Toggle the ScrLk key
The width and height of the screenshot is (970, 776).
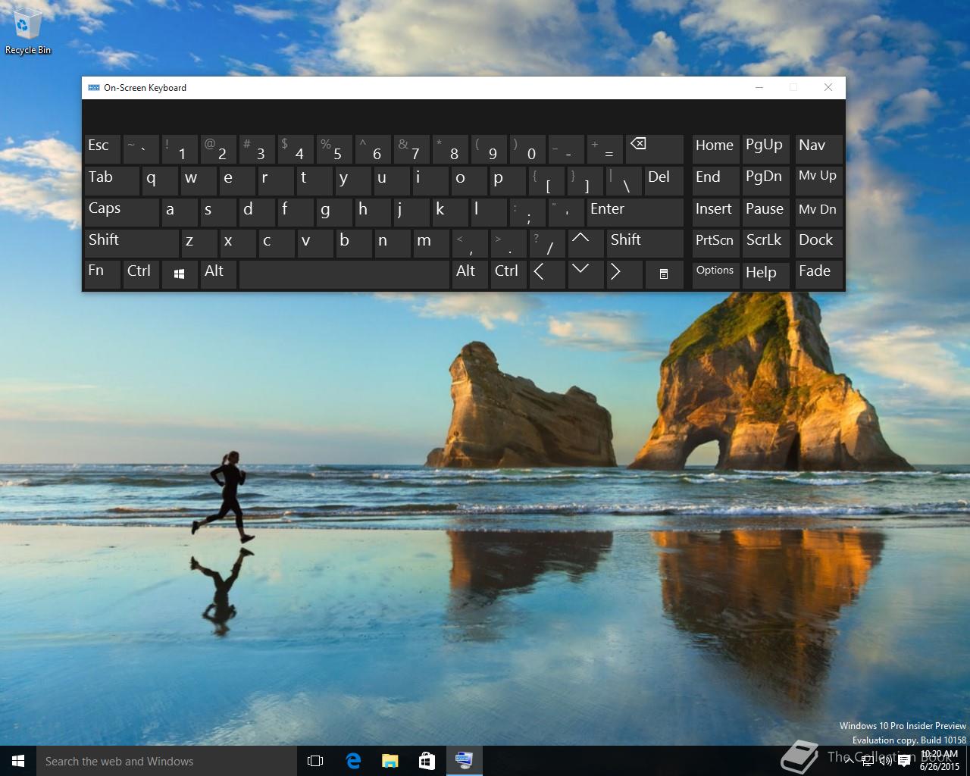pos(766,243)
